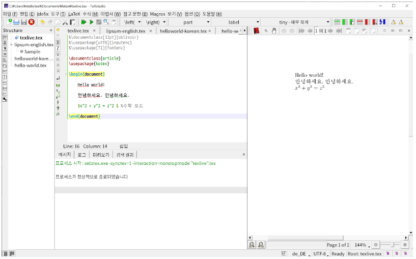Undo last edit with yellow arrow
This screenshot has height=259, width=416.
click(42, 22)
